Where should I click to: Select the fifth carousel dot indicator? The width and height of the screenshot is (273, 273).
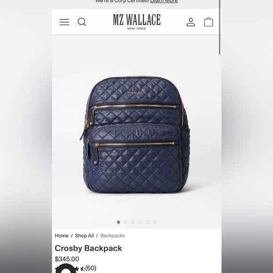(147, 222)
